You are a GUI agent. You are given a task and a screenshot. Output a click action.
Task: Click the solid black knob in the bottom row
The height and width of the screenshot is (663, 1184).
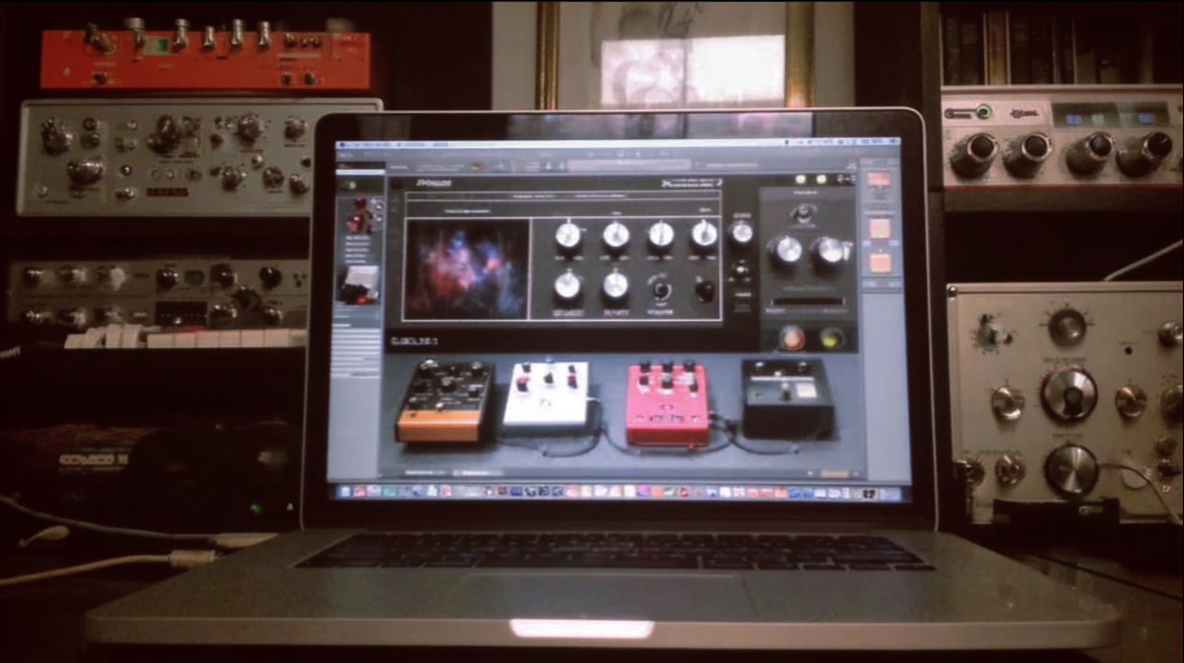(704, 289)
